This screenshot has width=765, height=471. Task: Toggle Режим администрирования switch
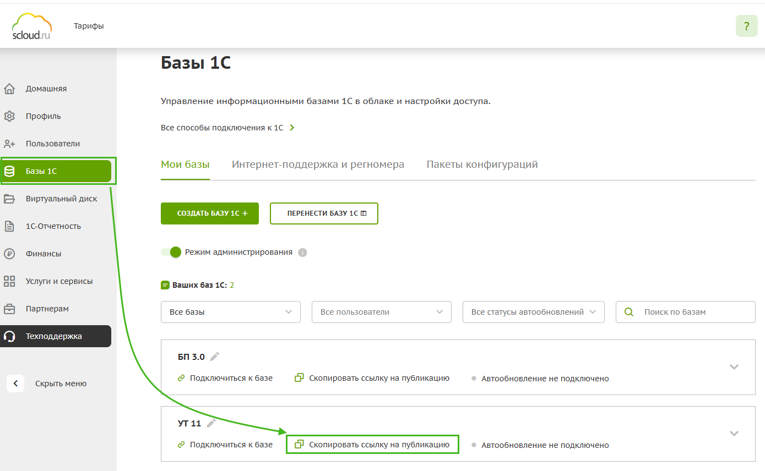(171, 252)
